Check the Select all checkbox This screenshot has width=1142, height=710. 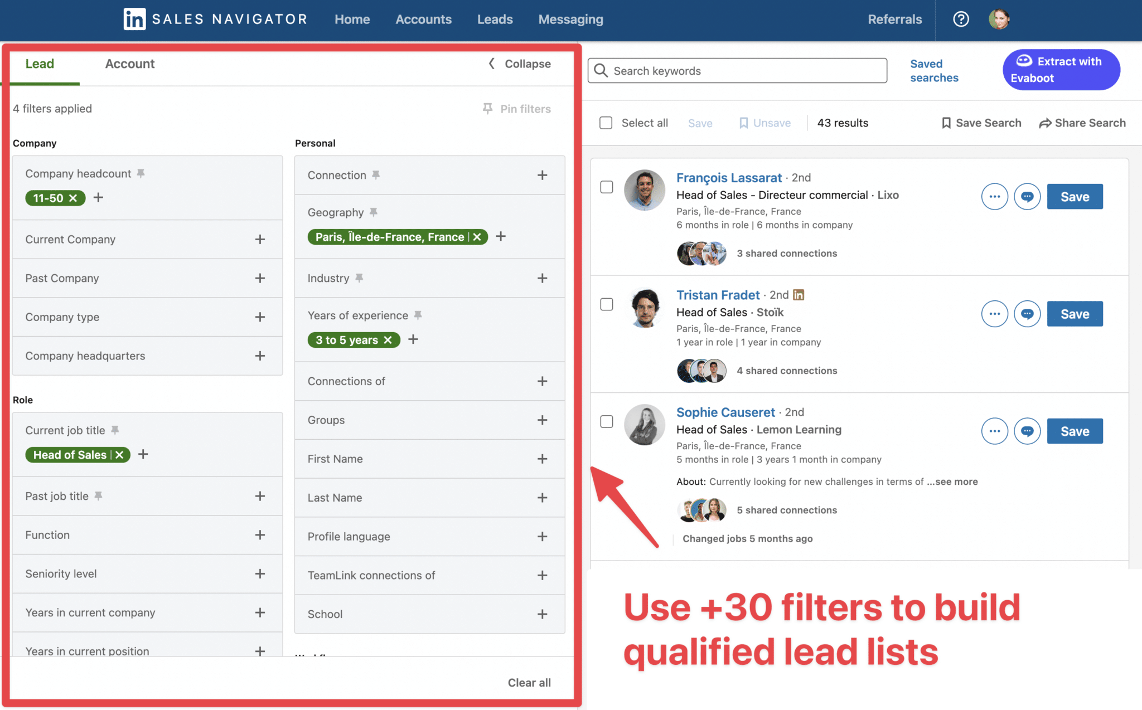point(606,123)
